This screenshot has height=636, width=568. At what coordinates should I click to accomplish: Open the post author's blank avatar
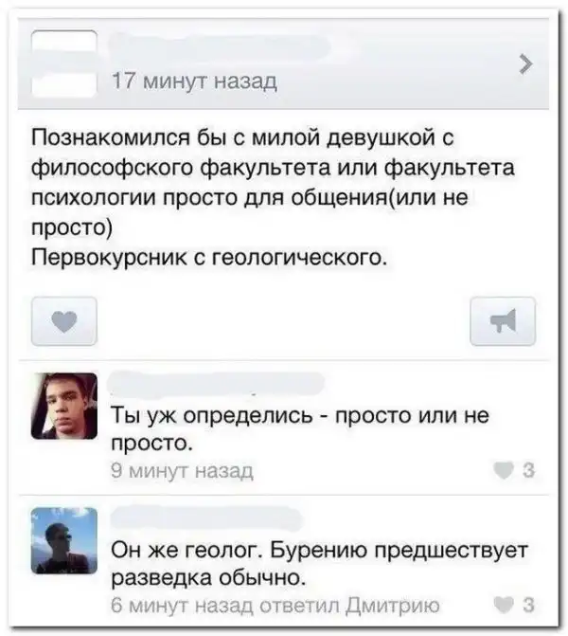(64, 64)
